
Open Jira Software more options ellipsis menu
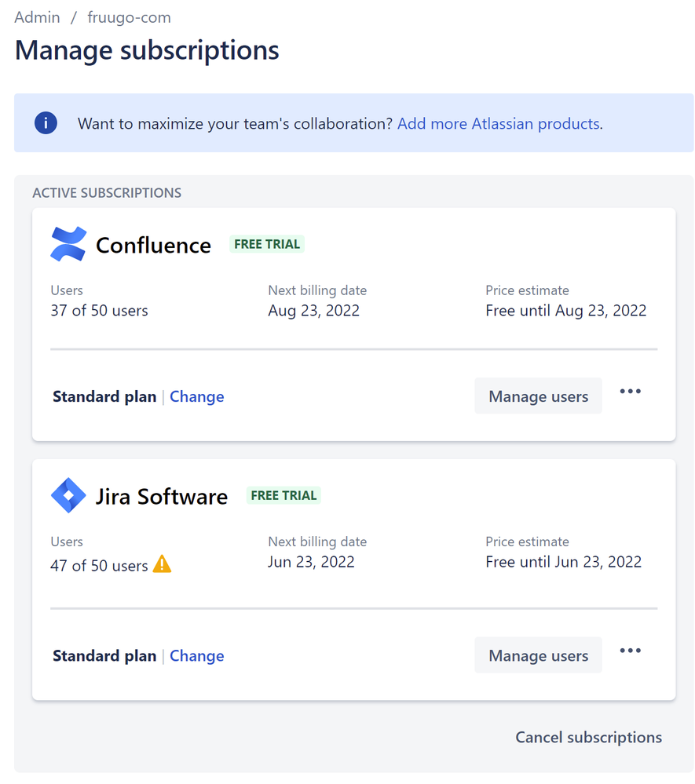click(x=630, y=651)
